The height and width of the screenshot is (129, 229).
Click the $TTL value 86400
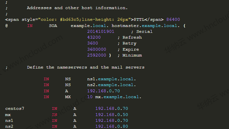coord(173,19)
